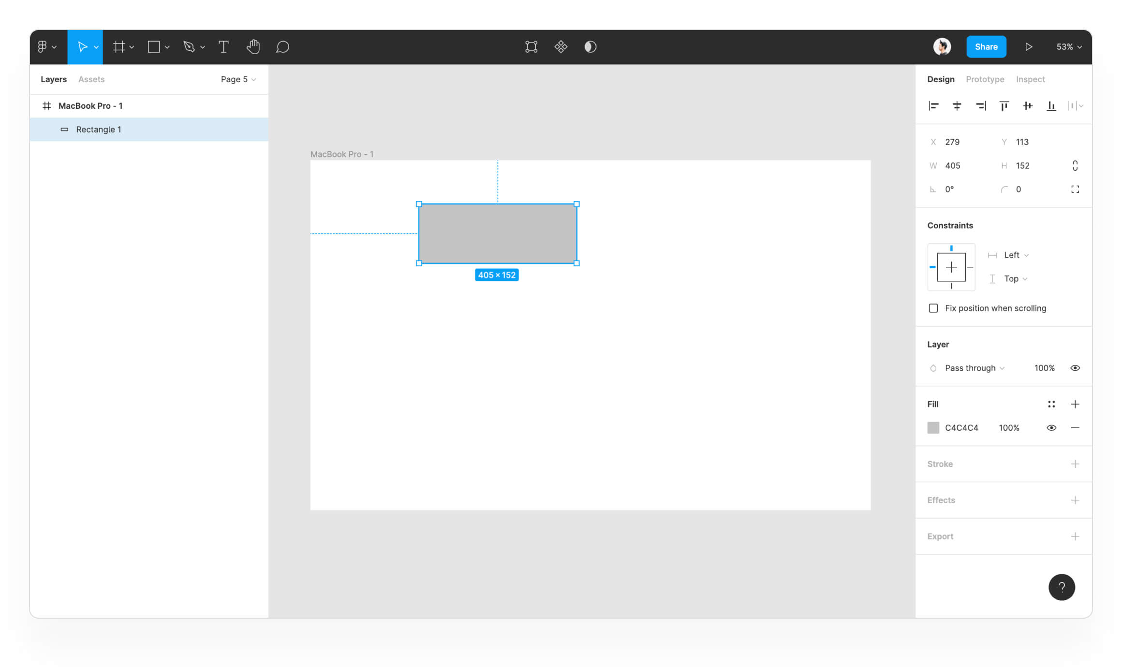This screenshot has height=667, width=1122.
Task: Click the Independent corners icon
Action: click(x=1075, y=189)
